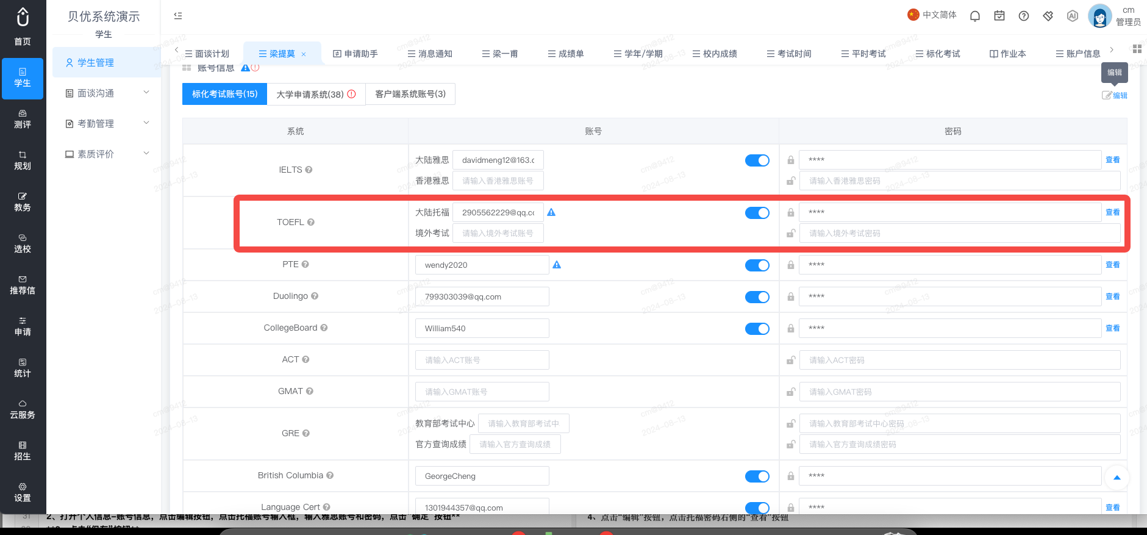
Task: Click the lock icon beside TOEFL password
Action: tap(791, 213)
